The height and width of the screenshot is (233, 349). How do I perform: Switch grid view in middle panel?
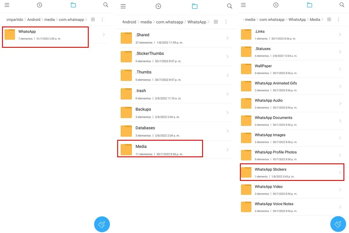[x=216, y=22]
